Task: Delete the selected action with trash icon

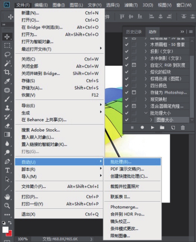Action: point(183,127)
